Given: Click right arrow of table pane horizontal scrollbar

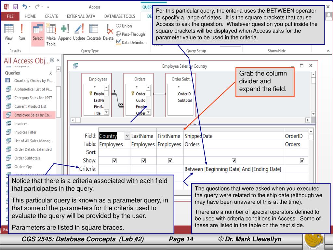Looking at the screenshot, I should pyautogui.click(x=308, y=120).
